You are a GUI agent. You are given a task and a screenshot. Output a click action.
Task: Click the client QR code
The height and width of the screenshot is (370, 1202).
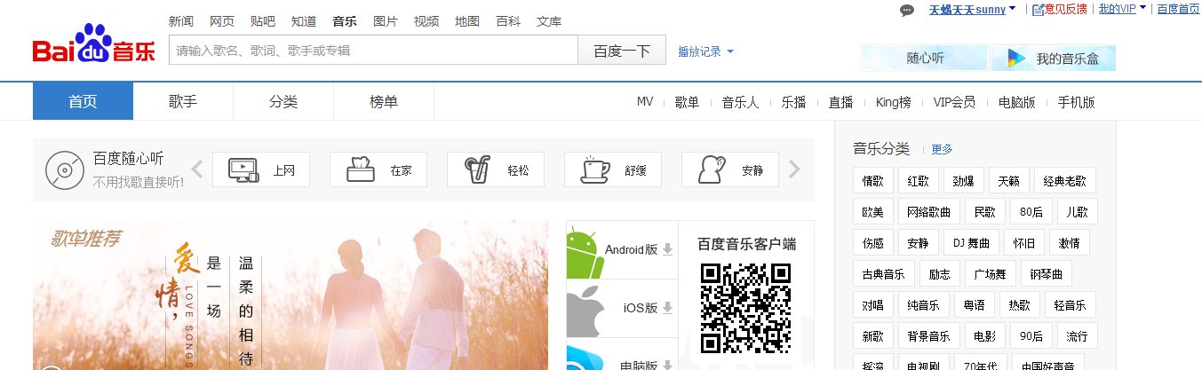(745, 308)
